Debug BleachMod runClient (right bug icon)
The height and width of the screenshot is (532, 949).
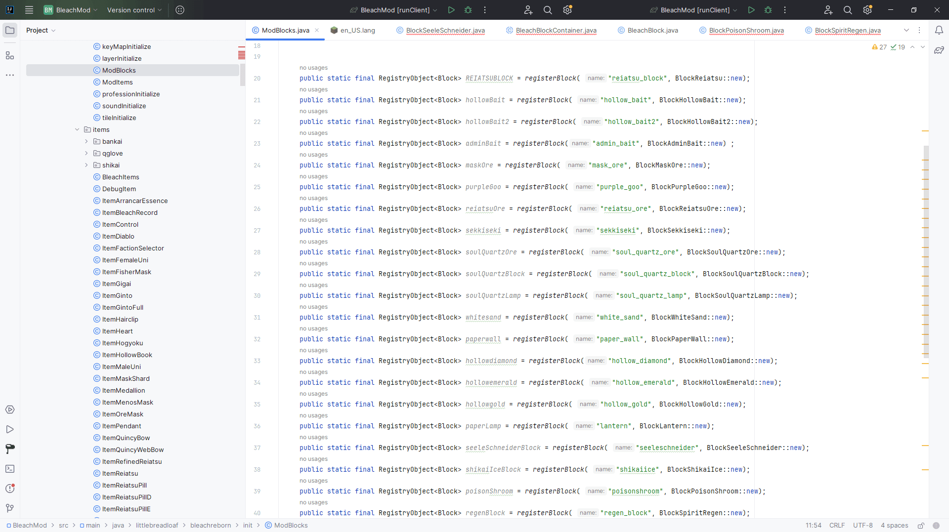click(x=768, y=10)
